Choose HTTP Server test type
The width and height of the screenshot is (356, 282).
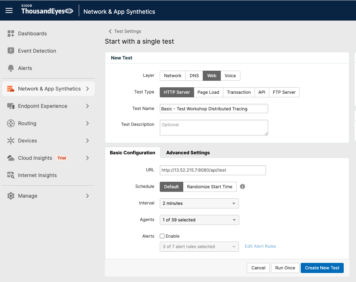pos(177,92)
